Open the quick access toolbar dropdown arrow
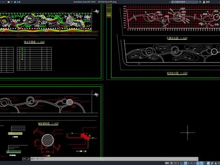This screenshot has height=165, width=220. [x=11, y=2]
